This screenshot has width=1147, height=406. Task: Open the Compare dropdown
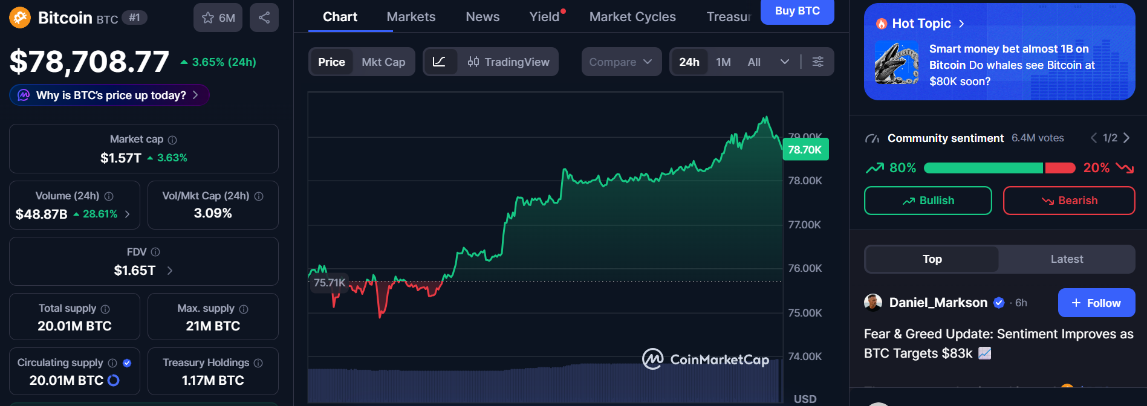(x=621, y=62)
